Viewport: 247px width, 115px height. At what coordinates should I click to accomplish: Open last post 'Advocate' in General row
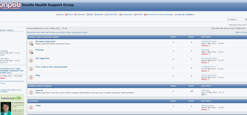(205, 90)
